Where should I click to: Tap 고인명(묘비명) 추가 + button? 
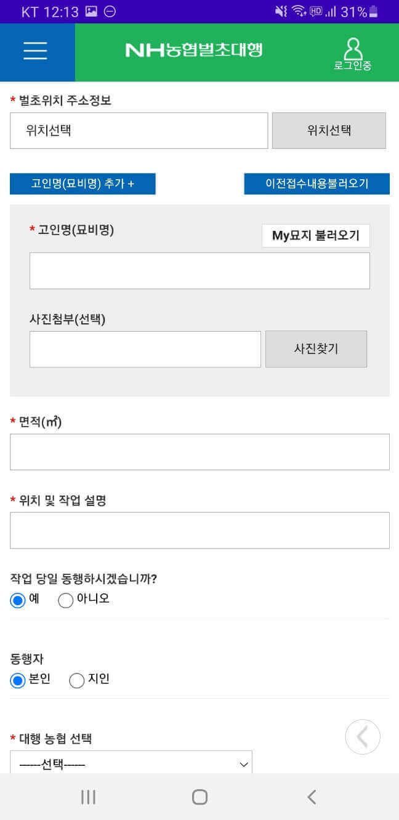tap(83, 183)
